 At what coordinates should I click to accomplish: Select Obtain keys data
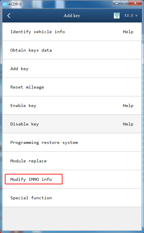point(72,50)
